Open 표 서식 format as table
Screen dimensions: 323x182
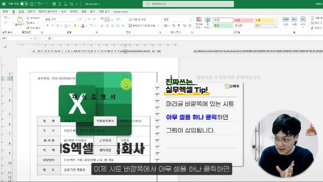pyautogui.click(x=208, y=23)
